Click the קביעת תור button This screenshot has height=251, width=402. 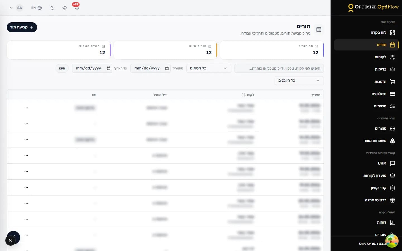pyautogui.click(x=22, y=27)
